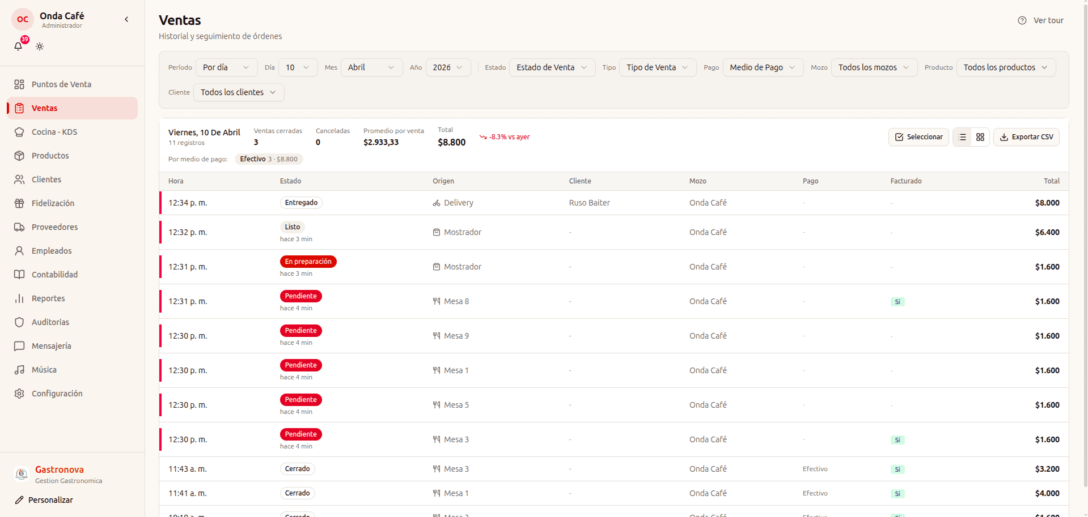Viewport: 1088px width, 517px height.
Task: Open the Proveedores truck icon
Action: pyautogui.click(x=19, y=227)
